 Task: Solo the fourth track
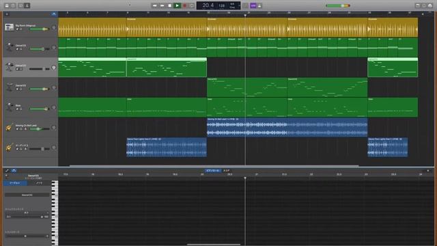(21, 89)
